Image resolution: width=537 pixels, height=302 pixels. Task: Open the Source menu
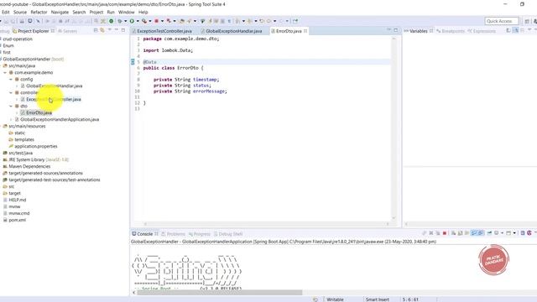pyautogui.click(x=20, y=12)
